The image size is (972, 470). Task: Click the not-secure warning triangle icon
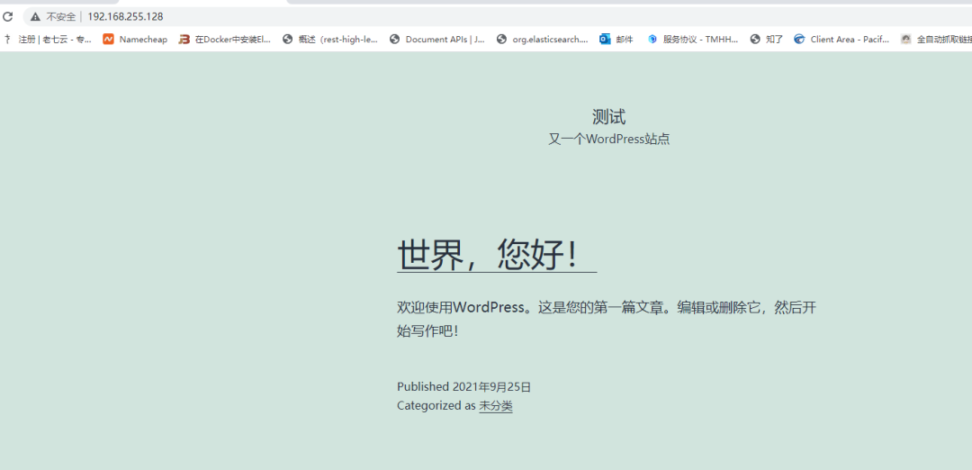(35, 17)
